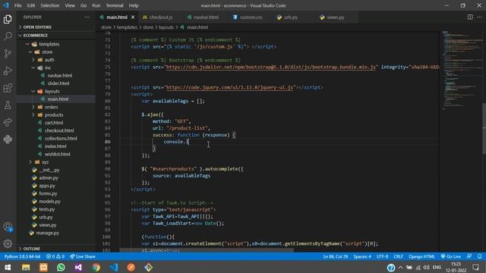Collapse the store folder

click(47, 52)
